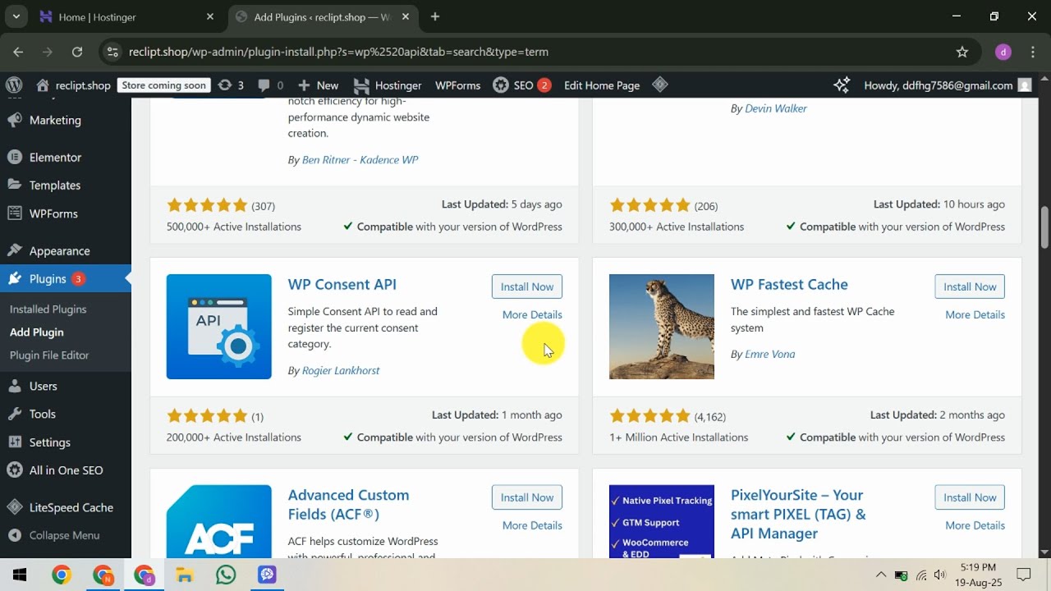Click the Store coming soon badge
1051x591 pixels.
point(164,85)
